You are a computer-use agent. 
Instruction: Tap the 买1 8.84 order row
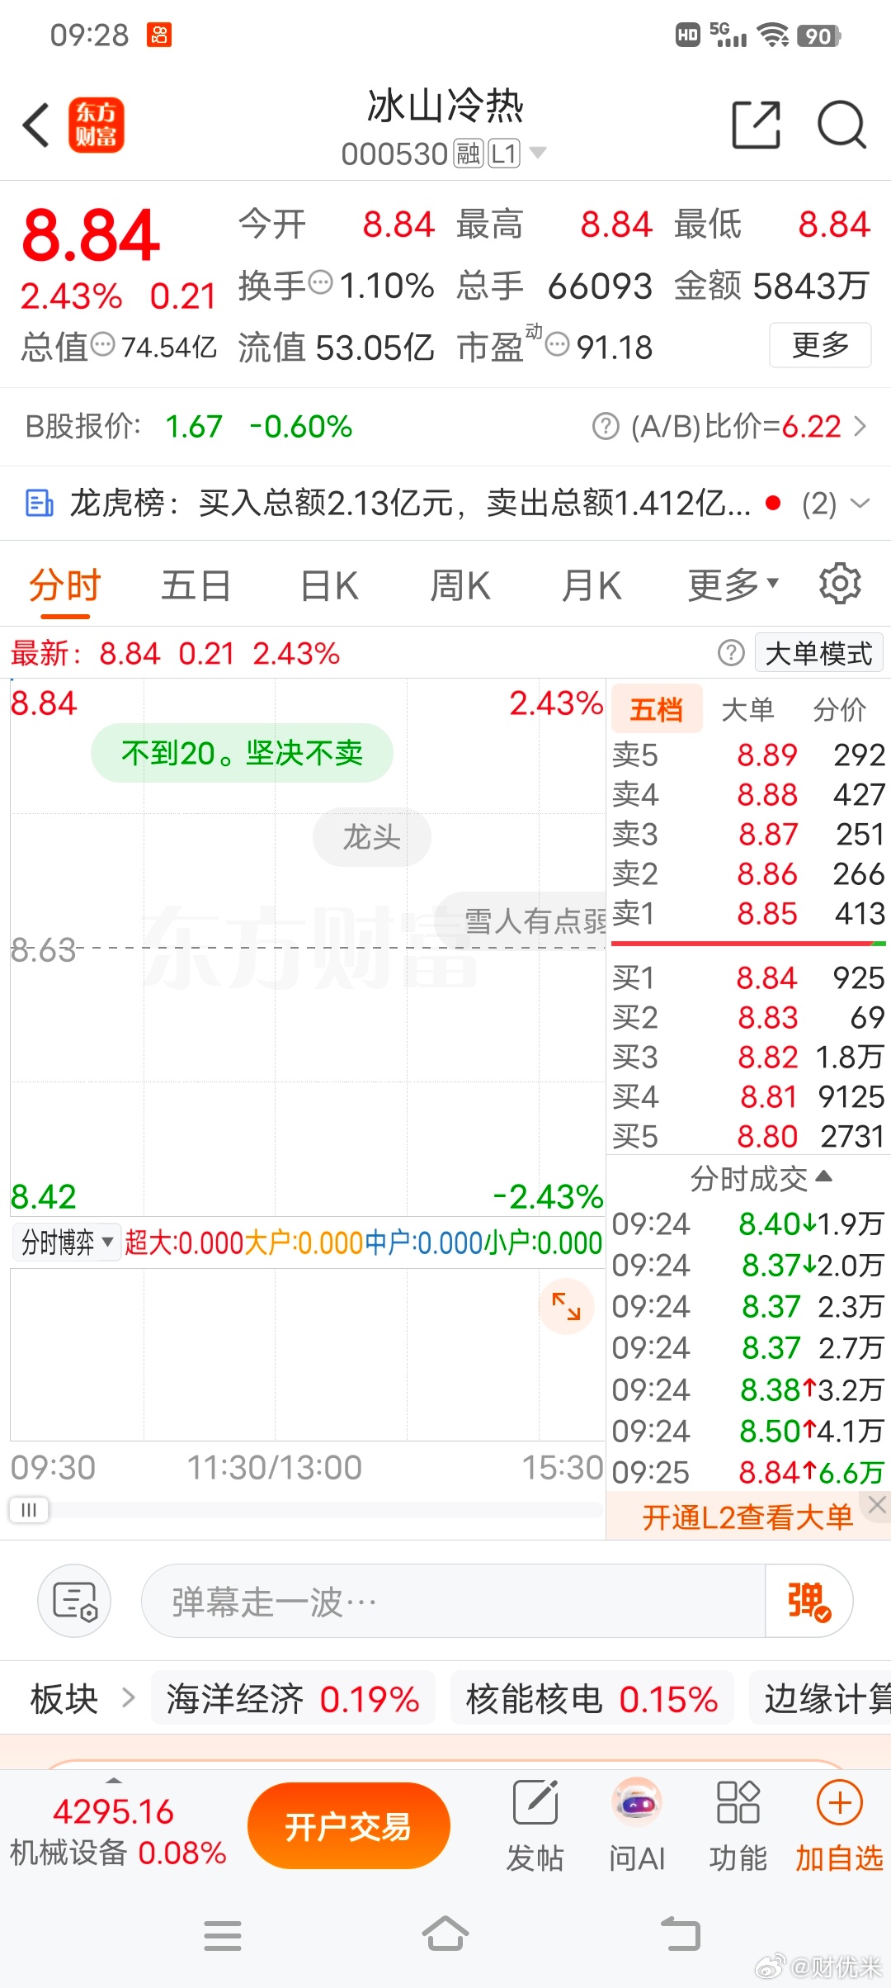pyautogui.click(x=748, y=977)
